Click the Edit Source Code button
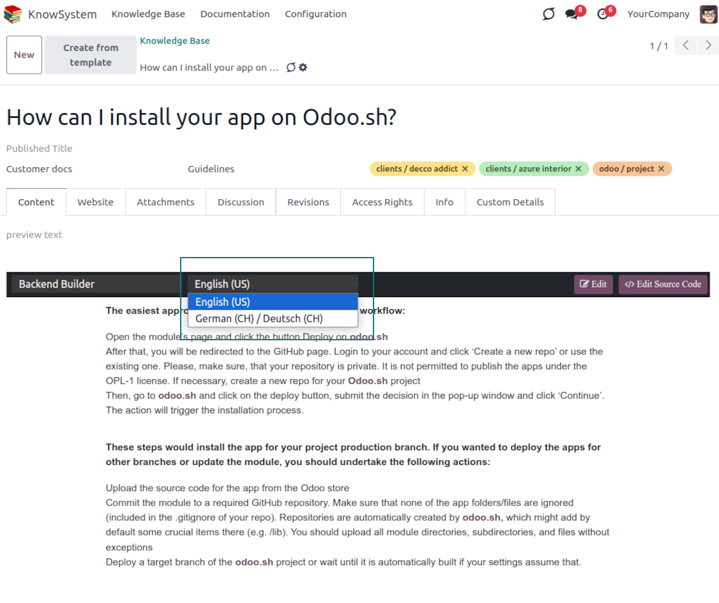Screen dimensions: 719x603 tap(662, 284)
